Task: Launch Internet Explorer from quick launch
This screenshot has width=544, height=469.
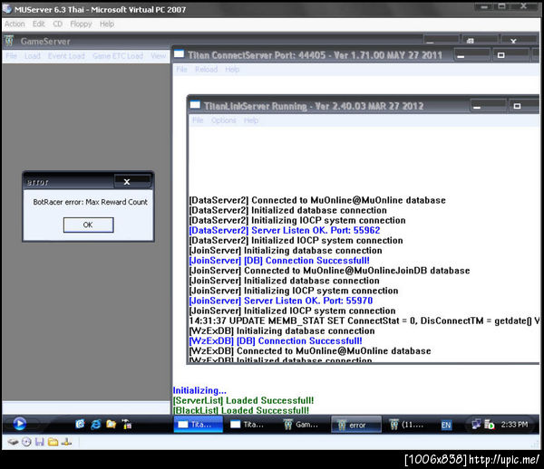Action: [96, 424]
